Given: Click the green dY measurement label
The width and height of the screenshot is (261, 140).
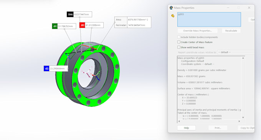Looking at the screenshot, I should tap(55, 26).
